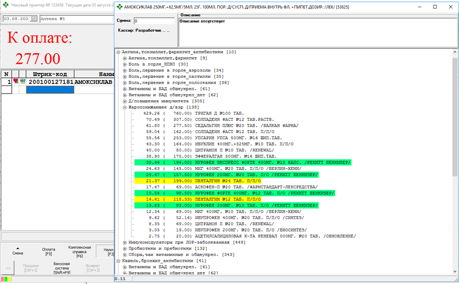Select yellow ПЕНТАЛГИН №12 ТАБ. row
459x284 pixels.
(x=198, y=200)
